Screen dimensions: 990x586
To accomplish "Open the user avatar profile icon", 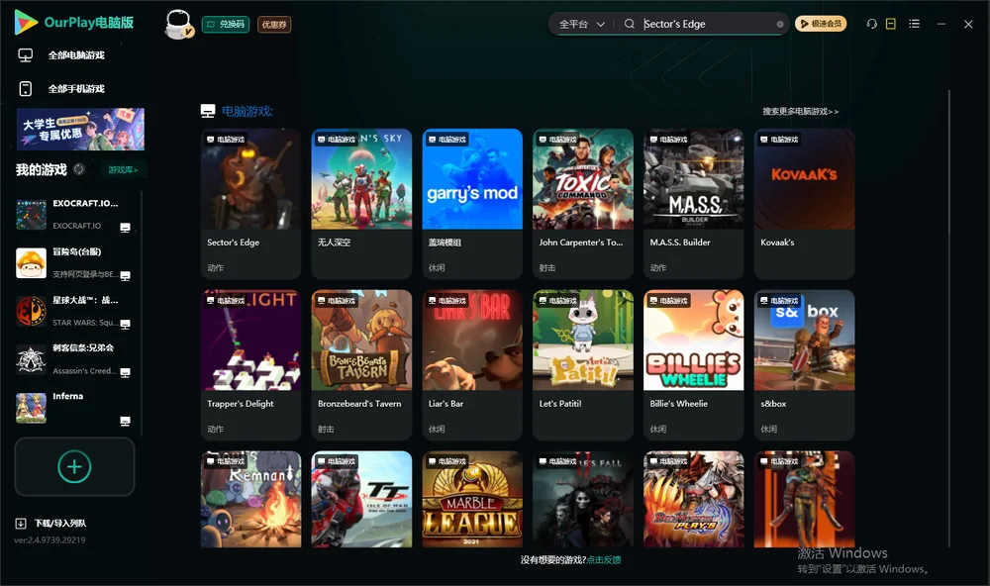I will 178,24.
